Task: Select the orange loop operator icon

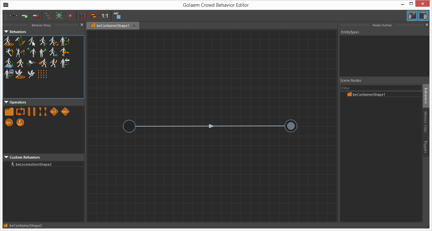Action: pos(20,112)
